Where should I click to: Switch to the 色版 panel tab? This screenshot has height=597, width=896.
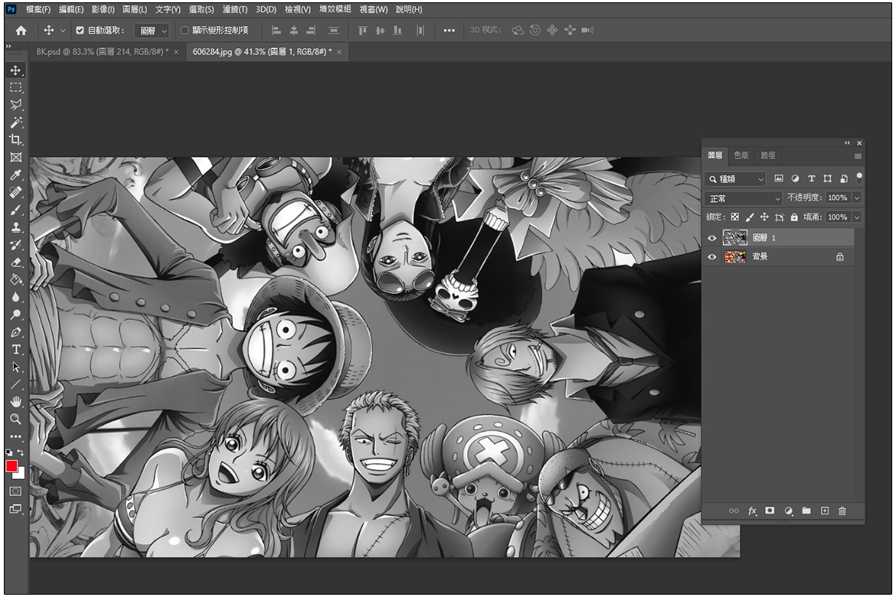[741, 155]
